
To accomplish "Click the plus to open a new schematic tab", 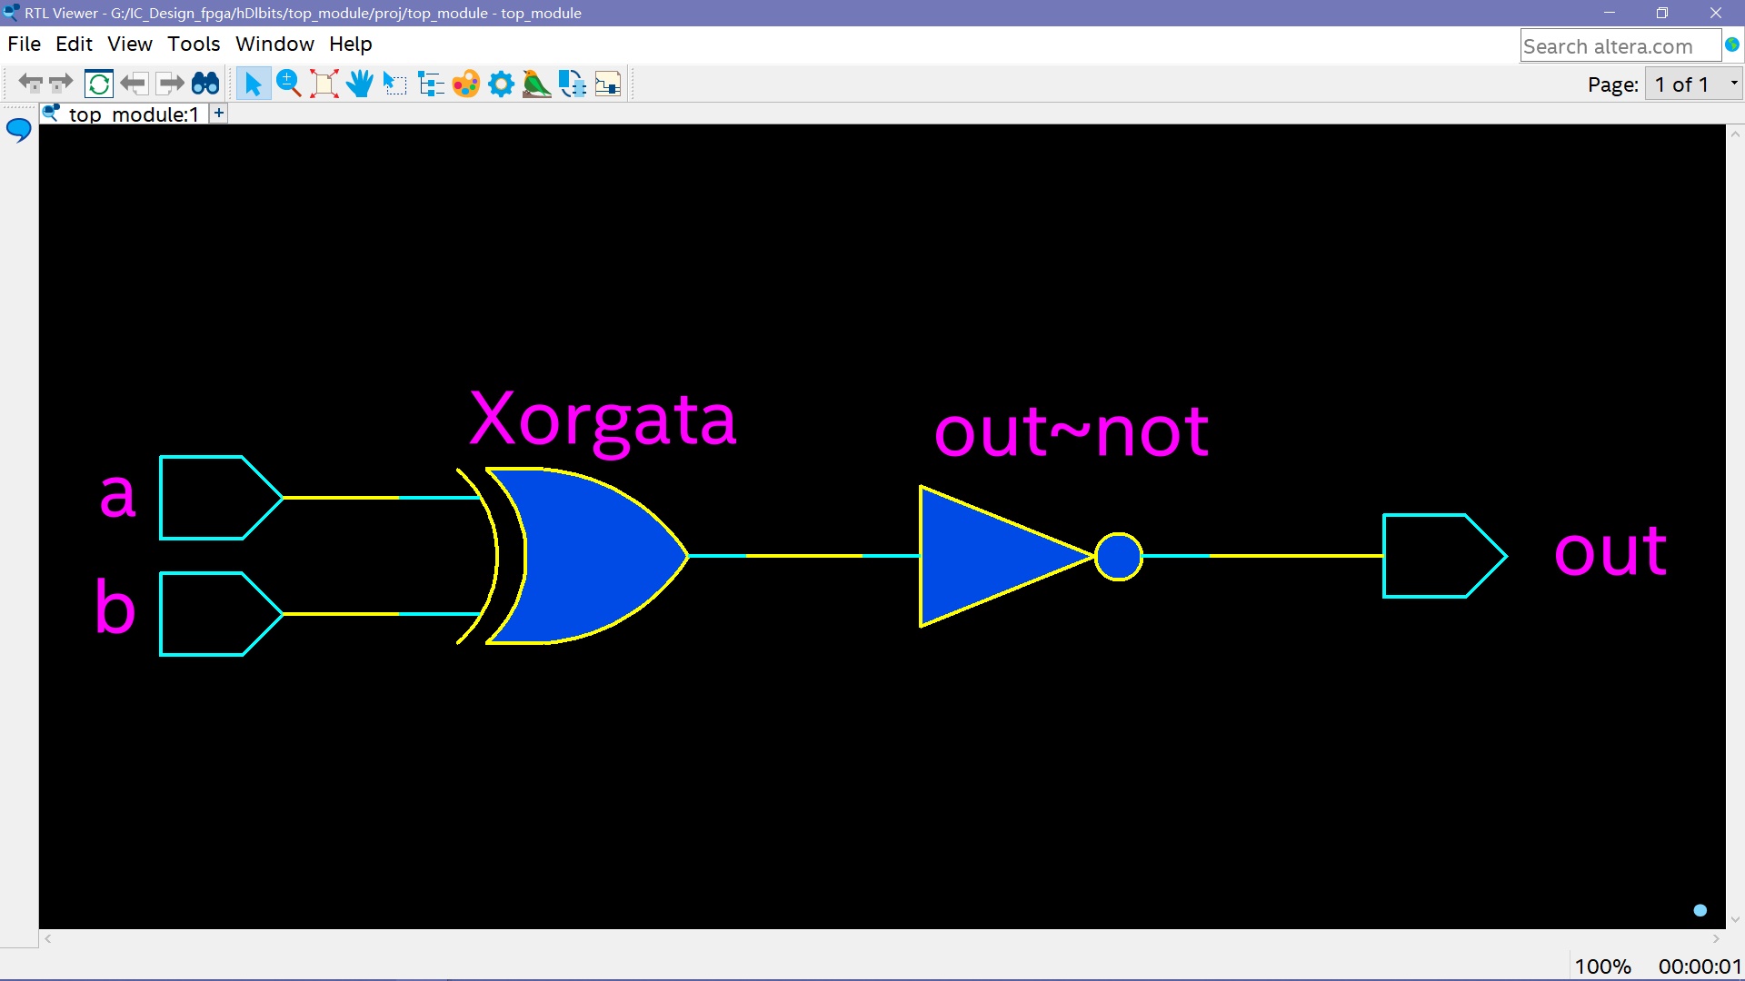I will (x=218, y=113).
